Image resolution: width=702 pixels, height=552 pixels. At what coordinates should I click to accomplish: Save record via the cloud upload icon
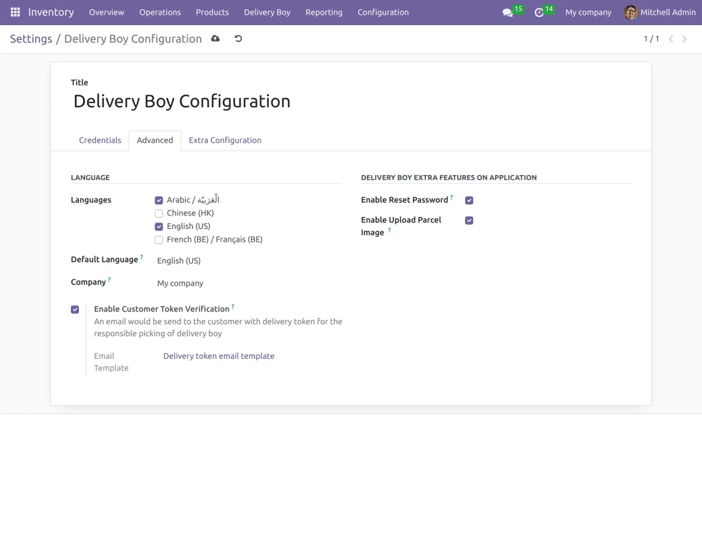pyautogui.click(x=215, y=39)
